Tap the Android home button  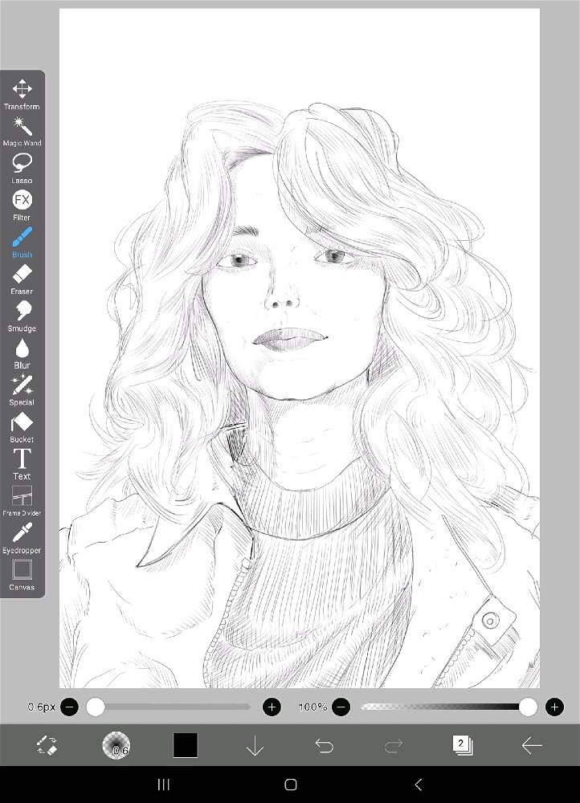(291, 784)
